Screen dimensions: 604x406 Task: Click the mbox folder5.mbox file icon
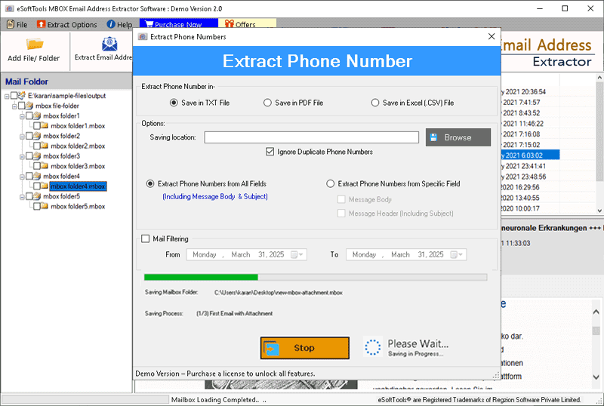[45, 206]
